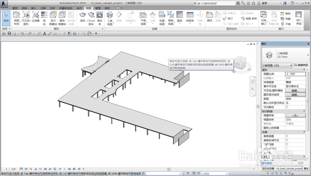Collapse the 标识数据 section in properties
The width and height of the screenshot is (311, 176).
(304, 111)
